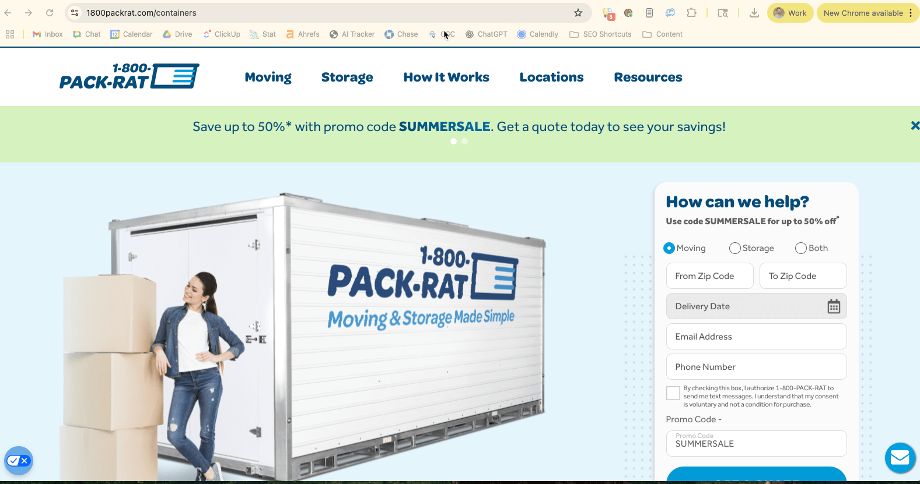The image size is (920, 484).
Task: Open the Locations menu
Action: click(551, 77)
